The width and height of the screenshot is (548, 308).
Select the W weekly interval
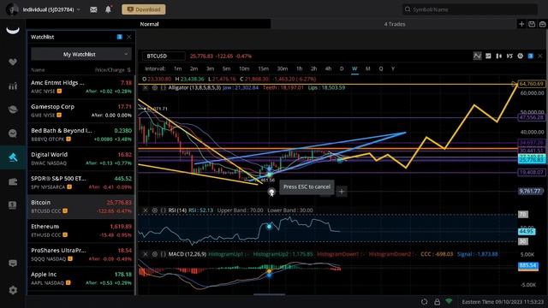click(354, 68)
